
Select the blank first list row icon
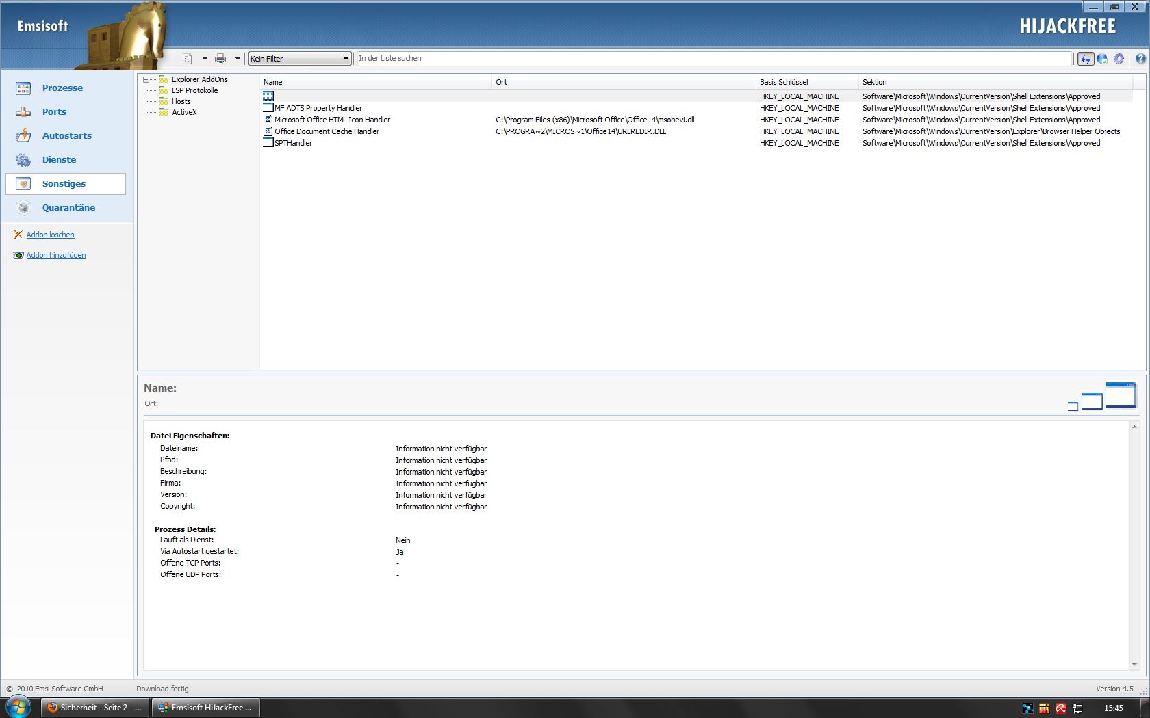coord(268,96)
